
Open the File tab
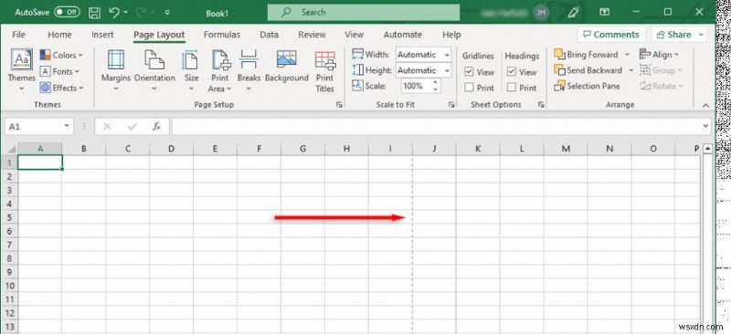(x=18, y=35)
